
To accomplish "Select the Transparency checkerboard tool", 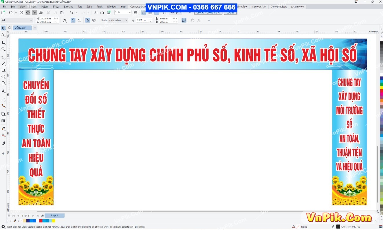I will (3, 121).
